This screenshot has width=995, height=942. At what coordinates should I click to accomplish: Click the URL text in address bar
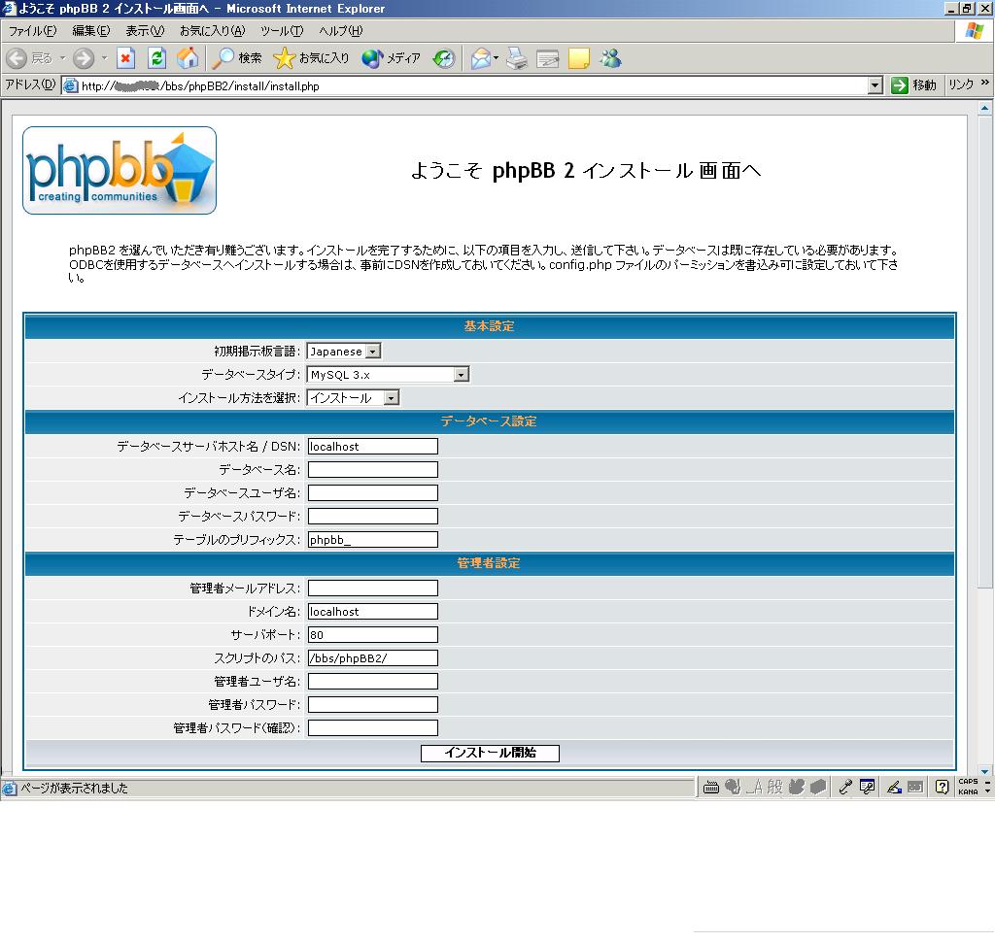point(200,85)
